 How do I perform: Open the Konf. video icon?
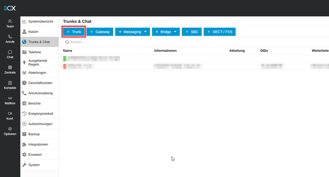click(x=10, y=113)
